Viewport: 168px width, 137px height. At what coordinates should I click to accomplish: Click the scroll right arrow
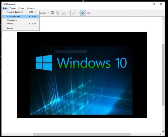[x=160, y=134]
